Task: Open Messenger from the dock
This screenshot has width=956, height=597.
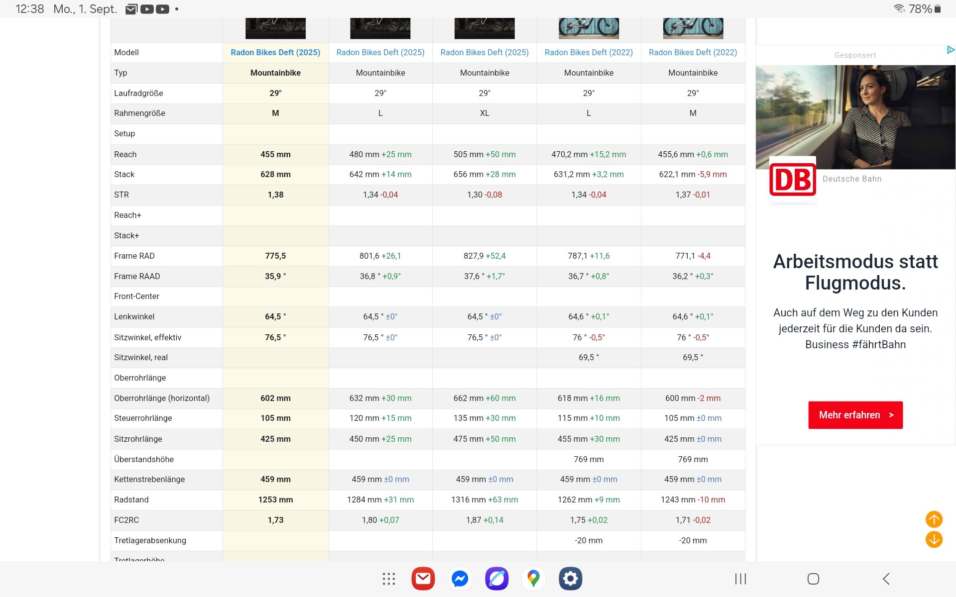Action: (460, 579)
